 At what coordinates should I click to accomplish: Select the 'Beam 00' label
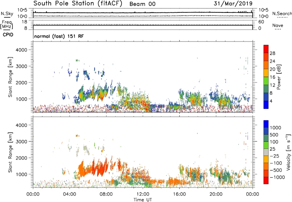coord(142,4)
